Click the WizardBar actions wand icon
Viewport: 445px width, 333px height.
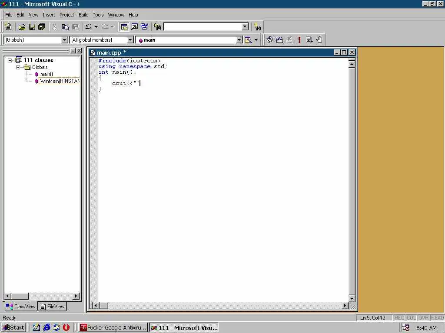tap(248, 40)
